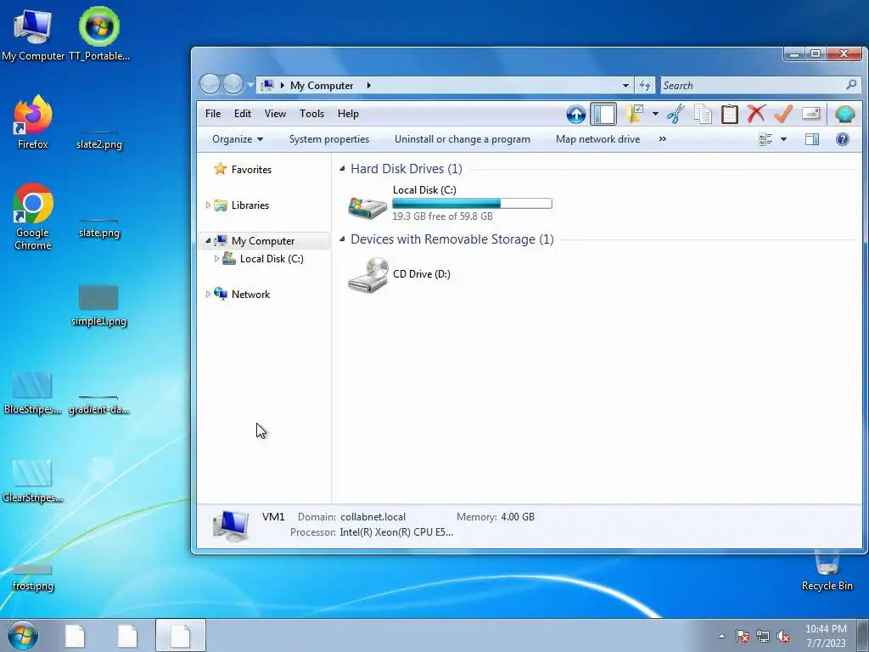Viewport: 869px width, 652px height.
Task: Click the muted volume tray icon
Action: tap(783, 636)
